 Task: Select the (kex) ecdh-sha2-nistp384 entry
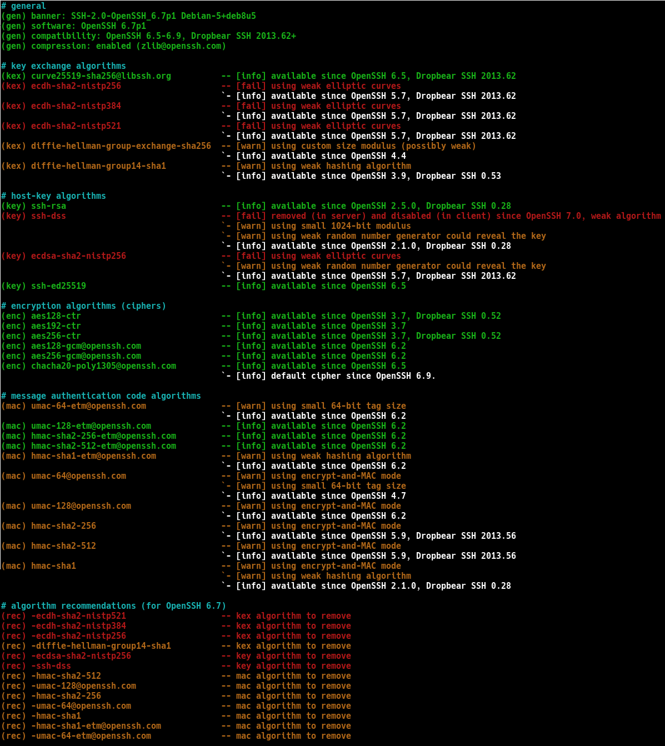pyautogui.click(x=61, y=106)
